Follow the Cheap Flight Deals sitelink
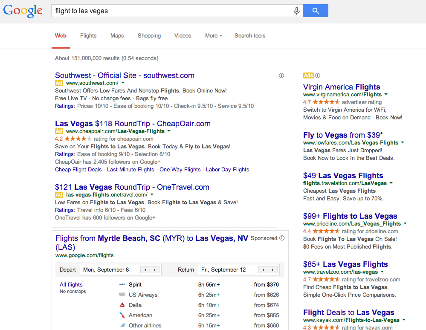426x330 pixels. click(x=78, y=170)
